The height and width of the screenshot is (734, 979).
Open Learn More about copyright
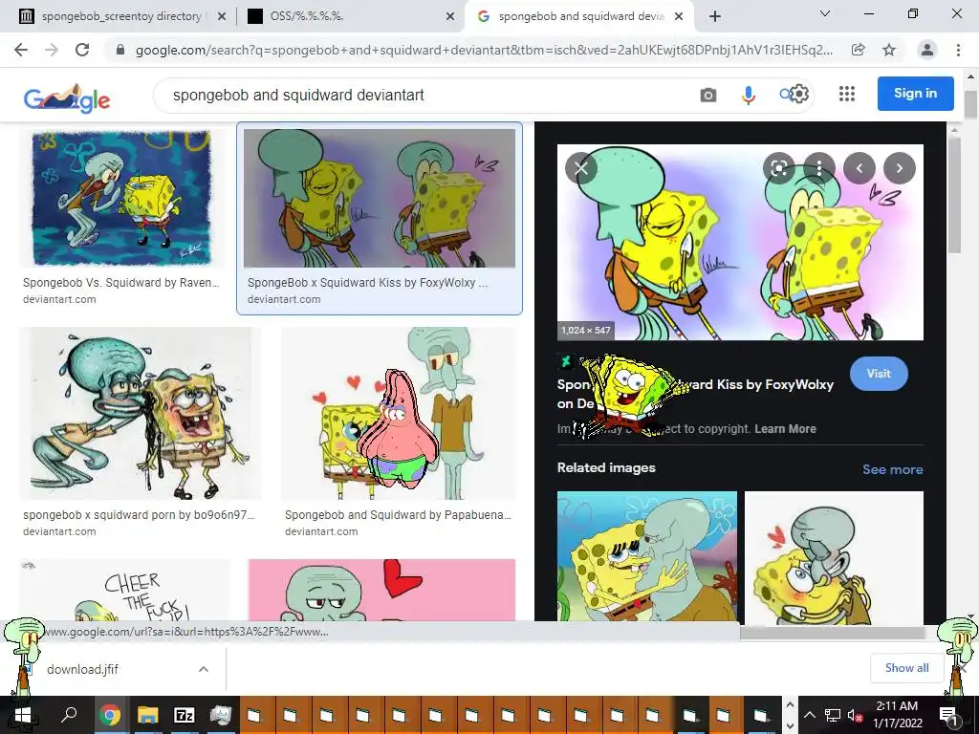click(x=785, y=429)
